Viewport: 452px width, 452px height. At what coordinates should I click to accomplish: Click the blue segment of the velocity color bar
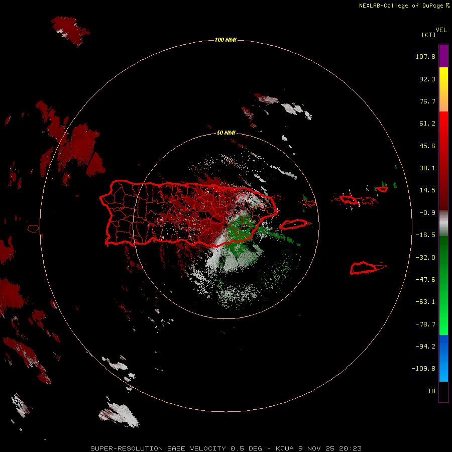(443, 358)
